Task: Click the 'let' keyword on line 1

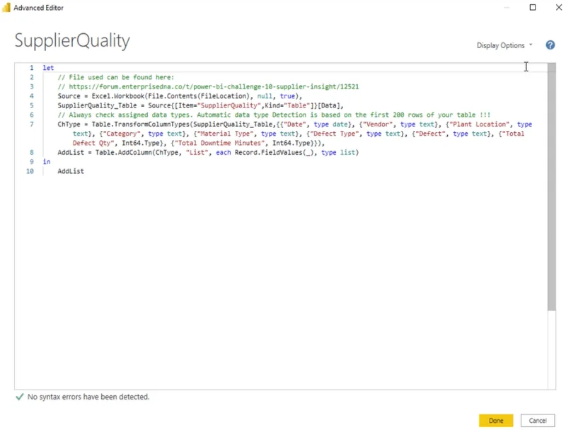Action: pos(48,68)
